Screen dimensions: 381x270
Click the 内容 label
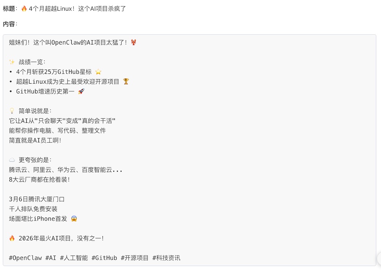tap(10, 24)
